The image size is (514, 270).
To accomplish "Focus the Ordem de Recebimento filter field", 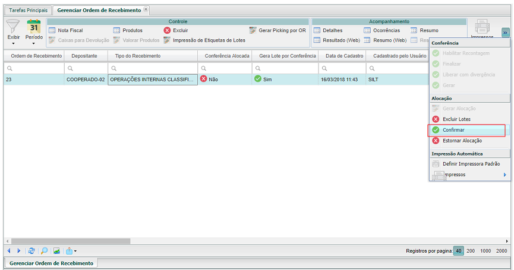I will 34,68.
